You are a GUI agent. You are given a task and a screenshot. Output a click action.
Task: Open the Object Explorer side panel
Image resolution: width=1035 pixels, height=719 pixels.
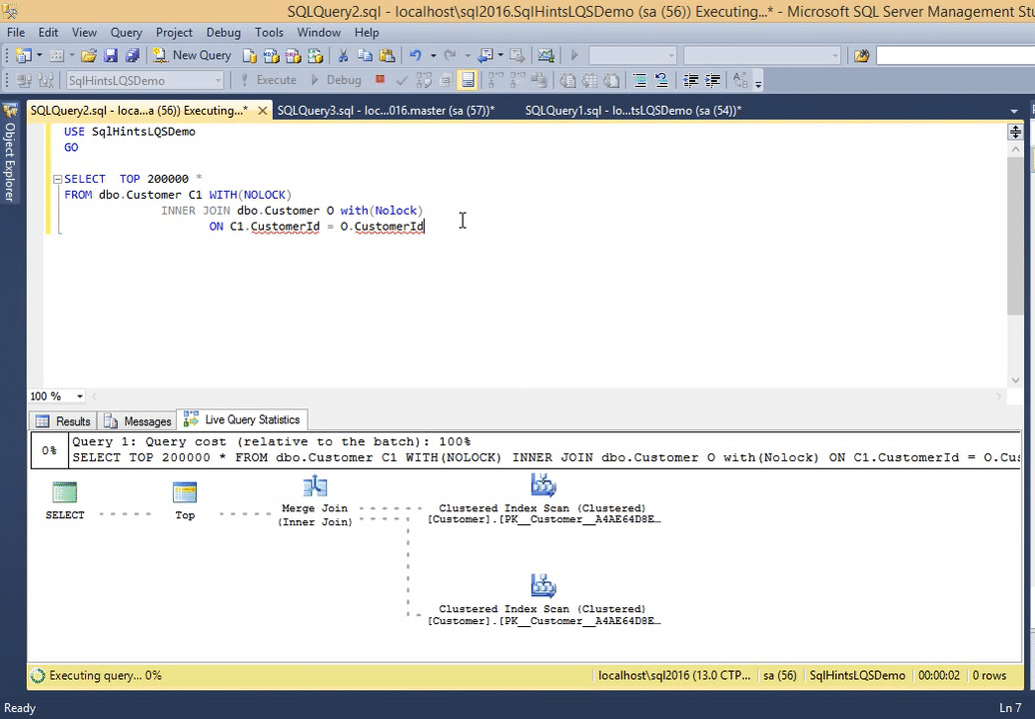[x=9, y=153]
